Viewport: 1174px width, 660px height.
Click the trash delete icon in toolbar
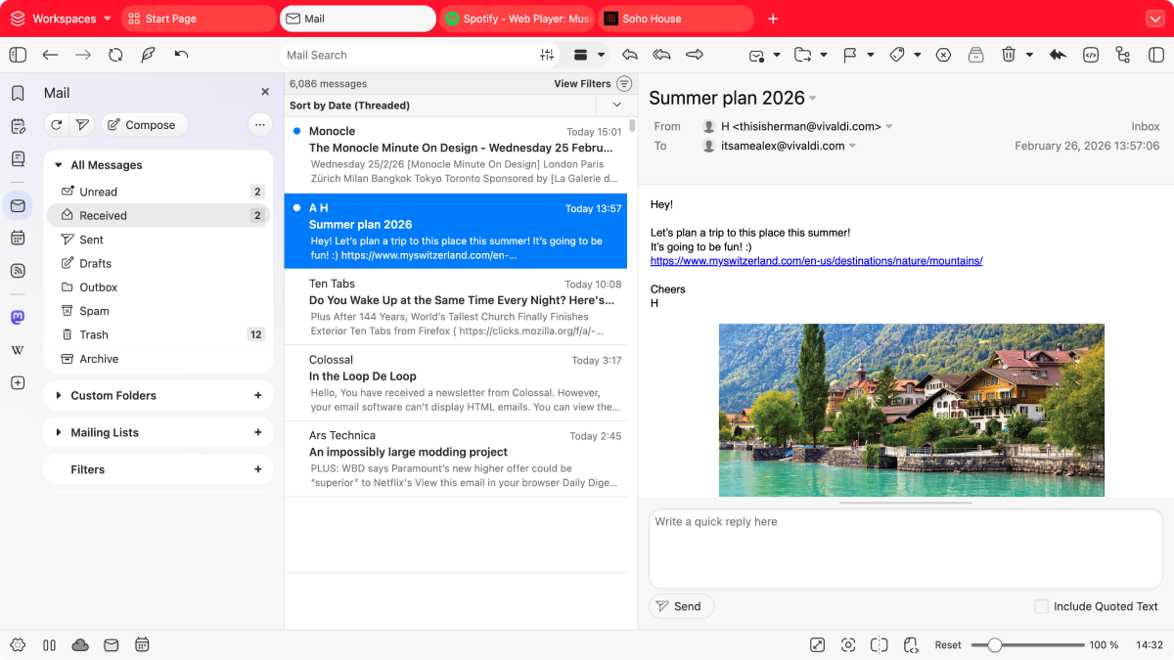[1008, 55]
